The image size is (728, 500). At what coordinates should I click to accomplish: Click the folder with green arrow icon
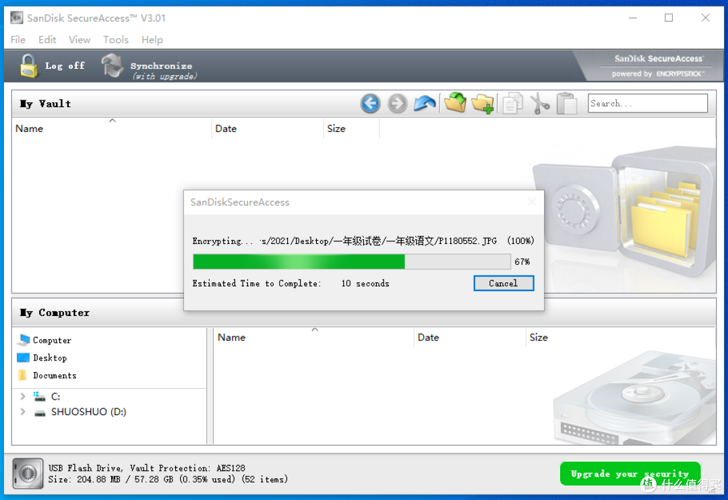(455, 102)
